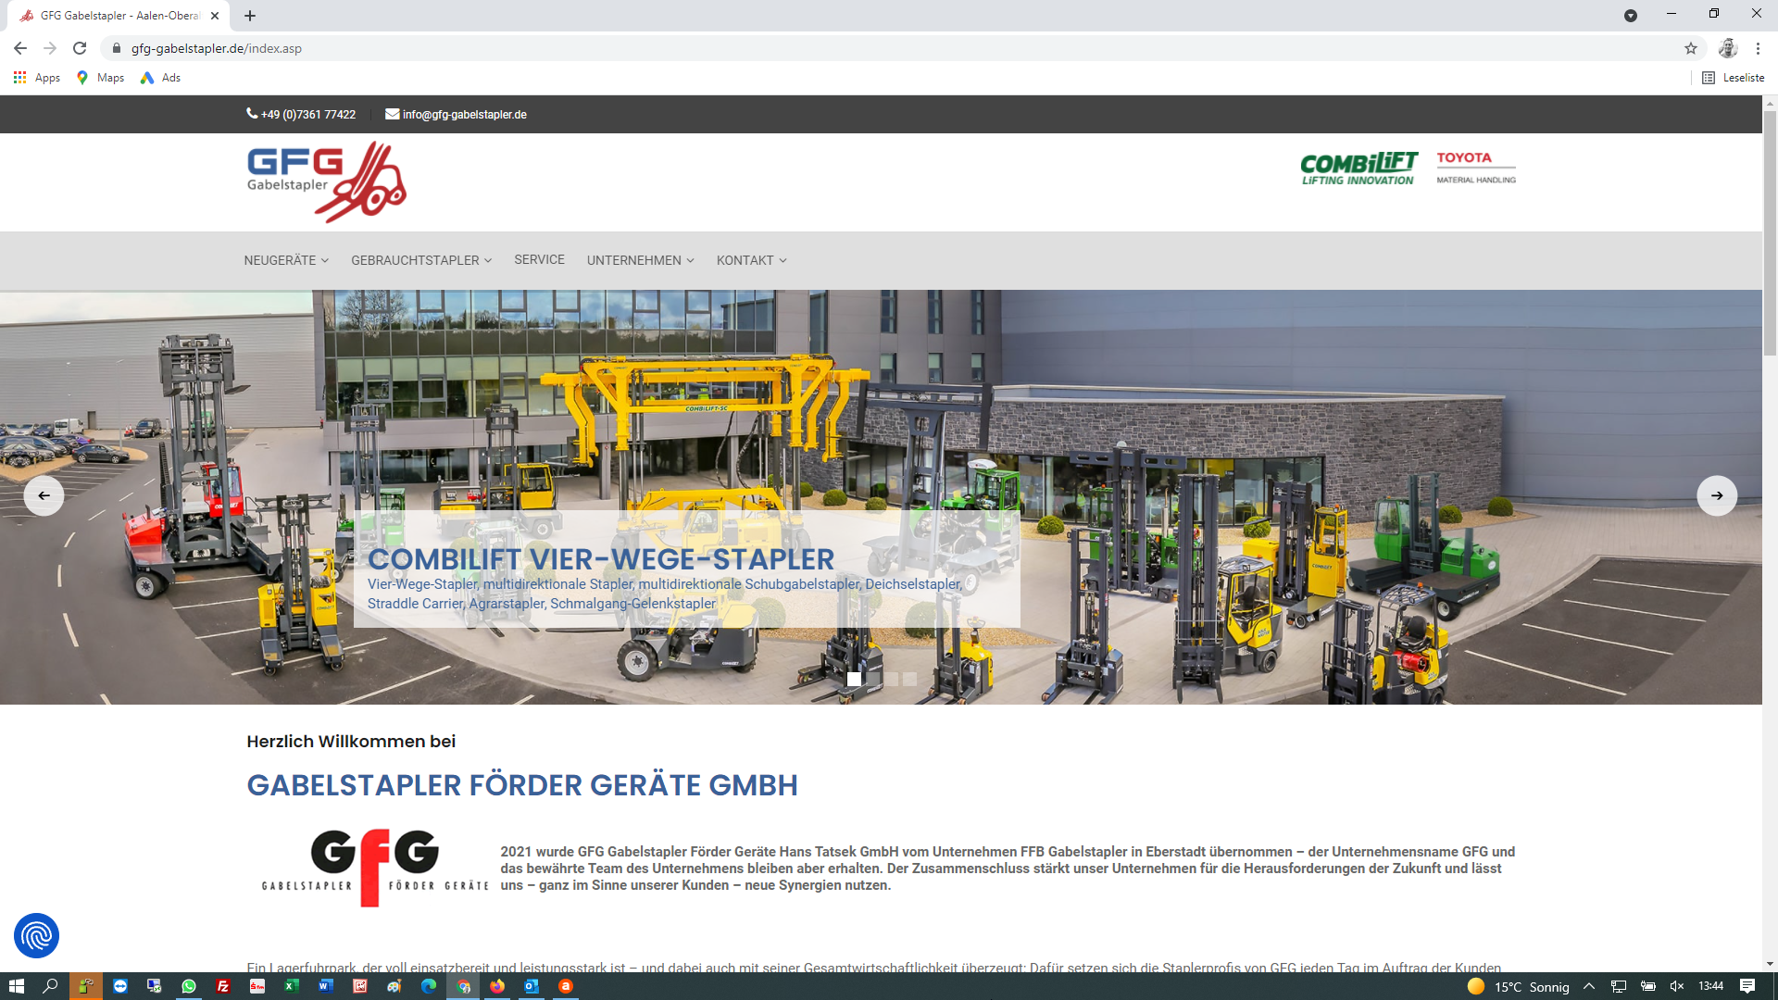Go to next slide with right arrow

click(x=1717, y=495)
